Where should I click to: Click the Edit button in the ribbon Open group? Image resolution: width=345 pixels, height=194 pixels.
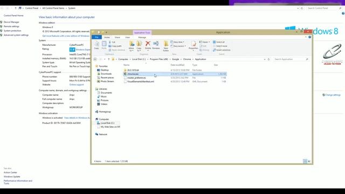click(x=203, y=46)
